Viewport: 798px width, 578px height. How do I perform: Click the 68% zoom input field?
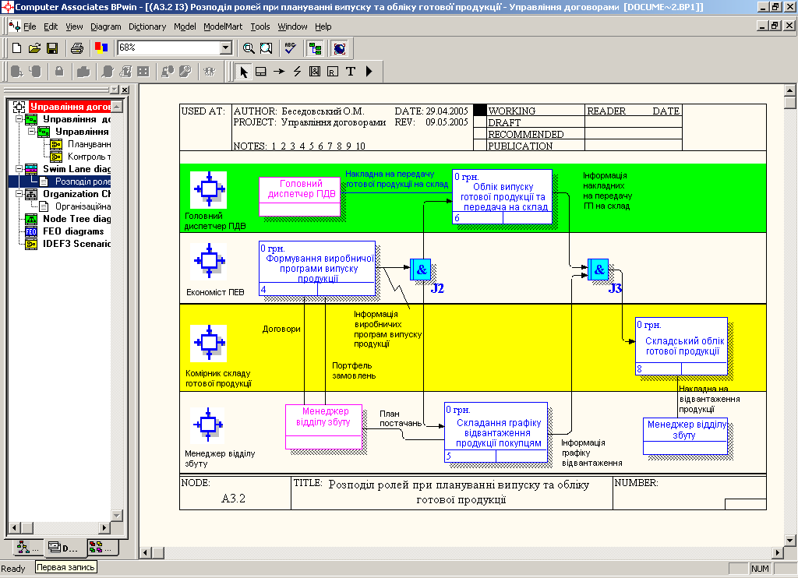coord(168,48)
